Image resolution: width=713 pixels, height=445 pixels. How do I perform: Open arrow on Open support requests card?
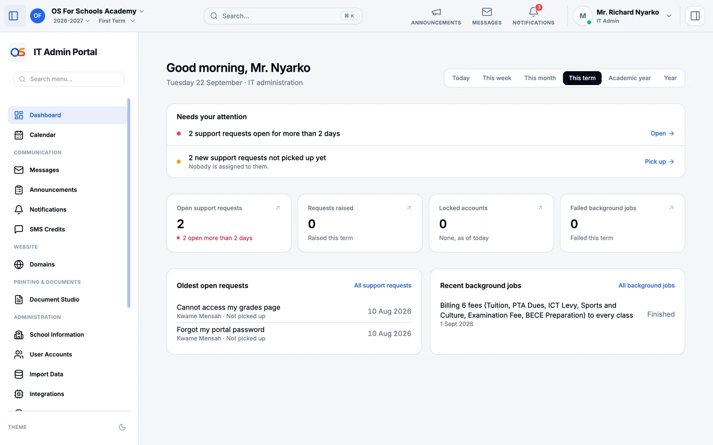click(278, 208)
